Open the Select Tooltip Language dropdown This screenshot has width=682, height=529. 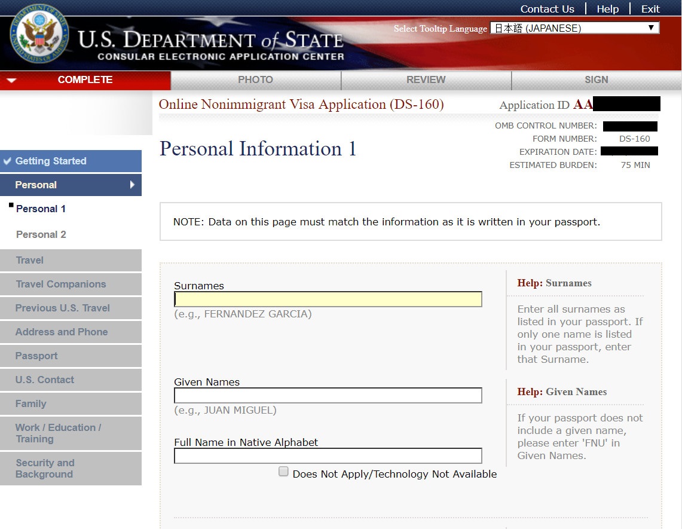(x=574, y=28)
